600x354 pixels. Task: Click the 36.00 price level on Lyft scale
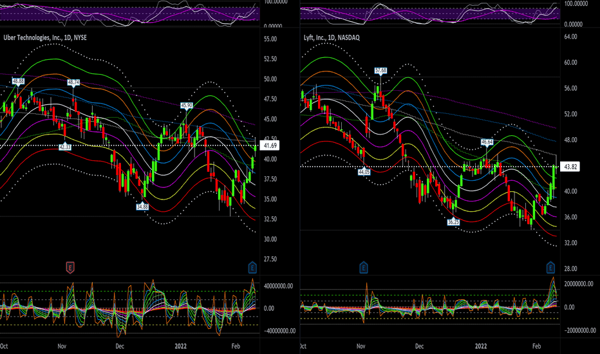click(x=570, y=218)
